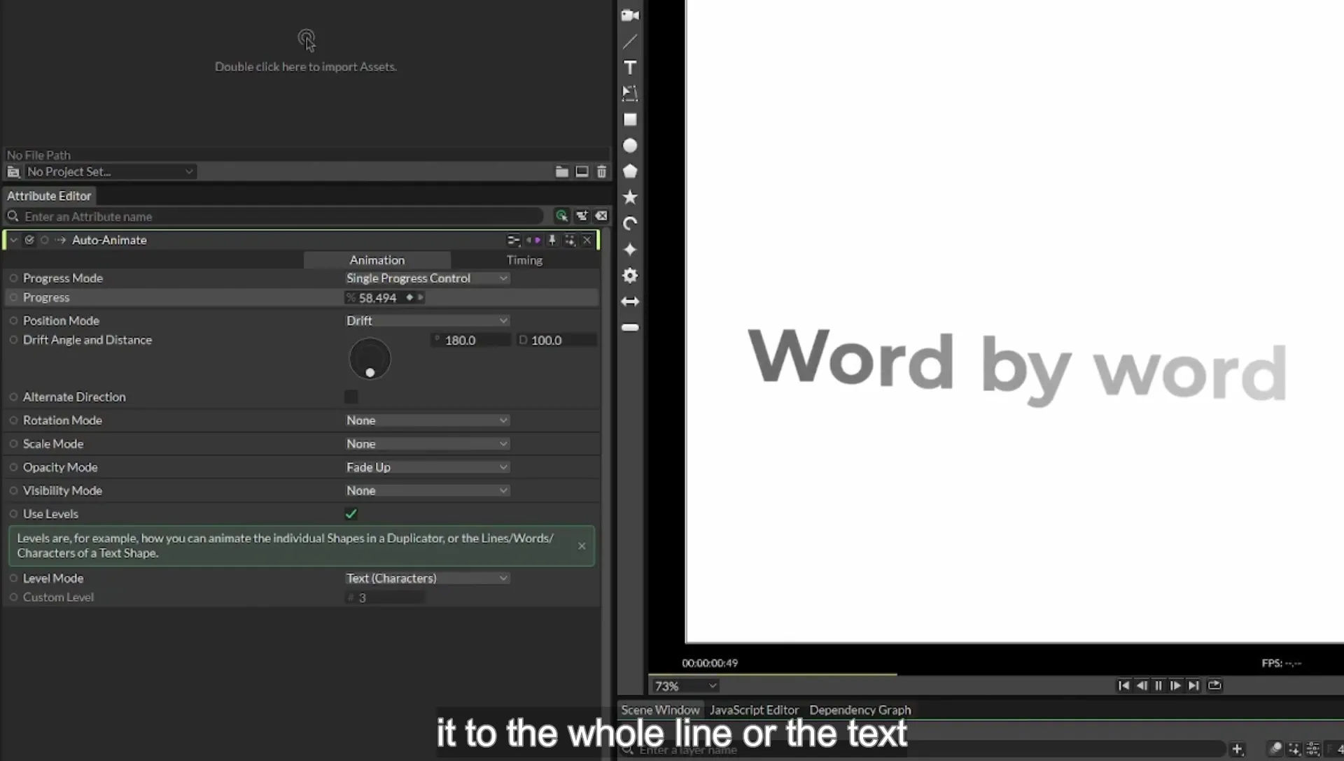Screen dimensions: 1344x761
Task: Click connection circle next to Opacity Mode
Action: pyautogui.click(x=13, y=467)
